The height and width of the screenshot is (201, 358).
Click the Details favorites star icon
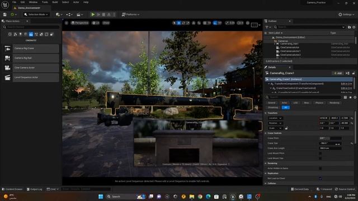[x=350, y=97]
